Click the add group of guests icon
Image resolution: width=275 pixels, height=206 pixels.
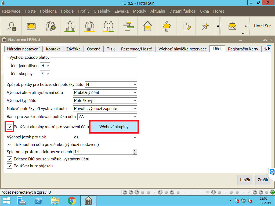point(50,26)
